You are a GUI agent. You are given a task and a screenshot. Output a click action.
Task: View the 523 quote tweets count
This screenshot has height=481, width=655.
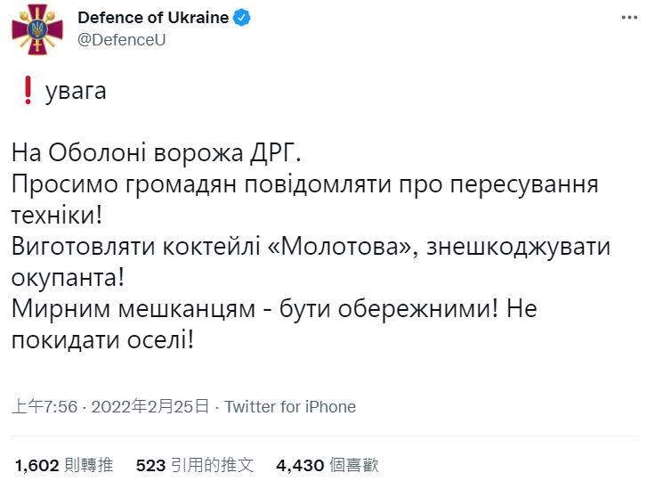pos(150,465)
